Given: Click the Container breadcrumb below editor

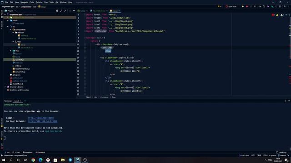Looking at the screenshot, I should pyautogui.click(x=104, y=97).
